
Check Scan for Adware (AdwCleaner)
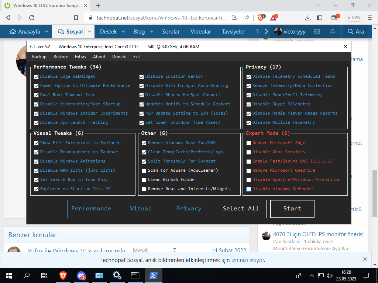tap(144, 171)
